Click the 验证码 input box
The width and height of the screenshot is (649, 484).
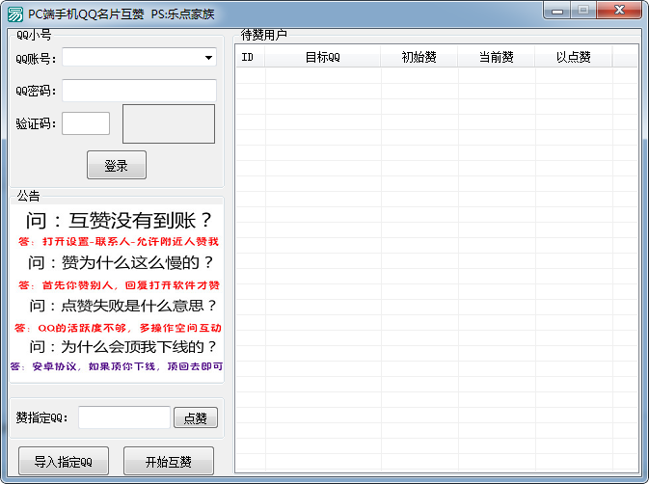[86, 123]
